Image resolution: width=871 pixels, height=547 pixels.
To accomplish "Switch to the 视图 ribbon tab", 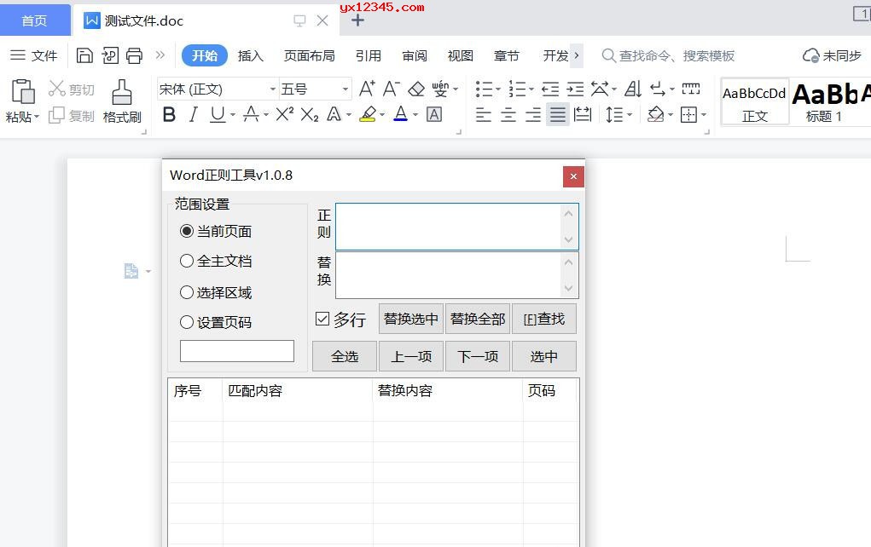I will 461,55.
